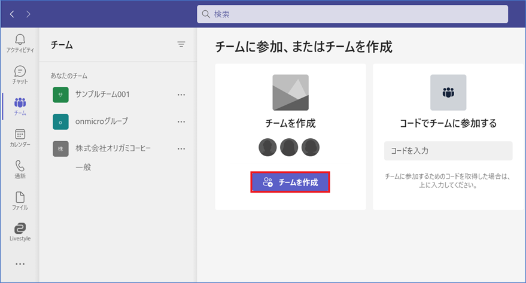Screen dimensions: 526x283
Task: Click the 検索 search box
Action: tap(352, 14)
